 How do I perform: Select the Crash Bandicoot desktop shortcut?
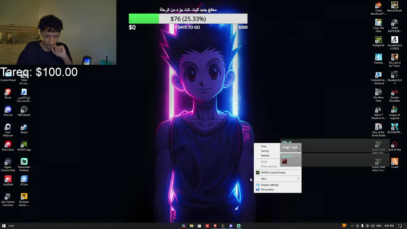(x=378, y=8)
